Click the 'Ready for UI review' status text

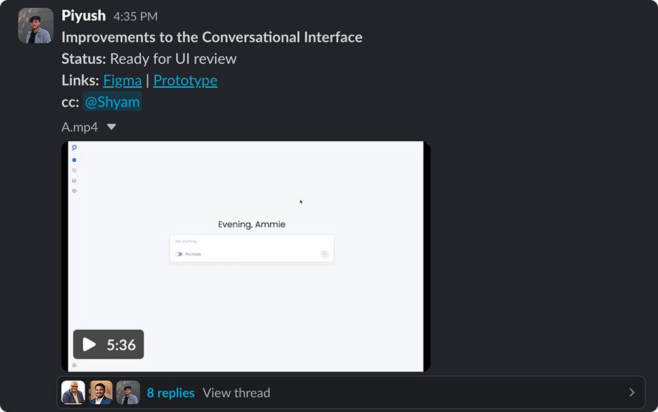point(174,59)
